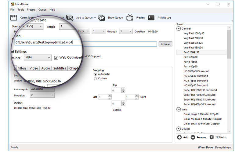Toggle the Web Optimized checkbox
Viewport: 235px width, 152px height.
tap(56, 58)
